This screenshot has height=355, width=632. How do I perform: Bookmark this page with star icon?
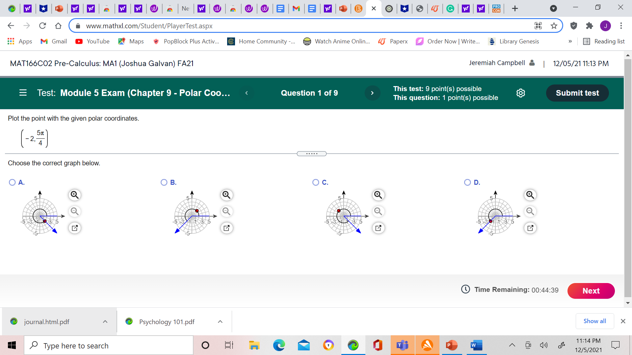pos(554,26)
